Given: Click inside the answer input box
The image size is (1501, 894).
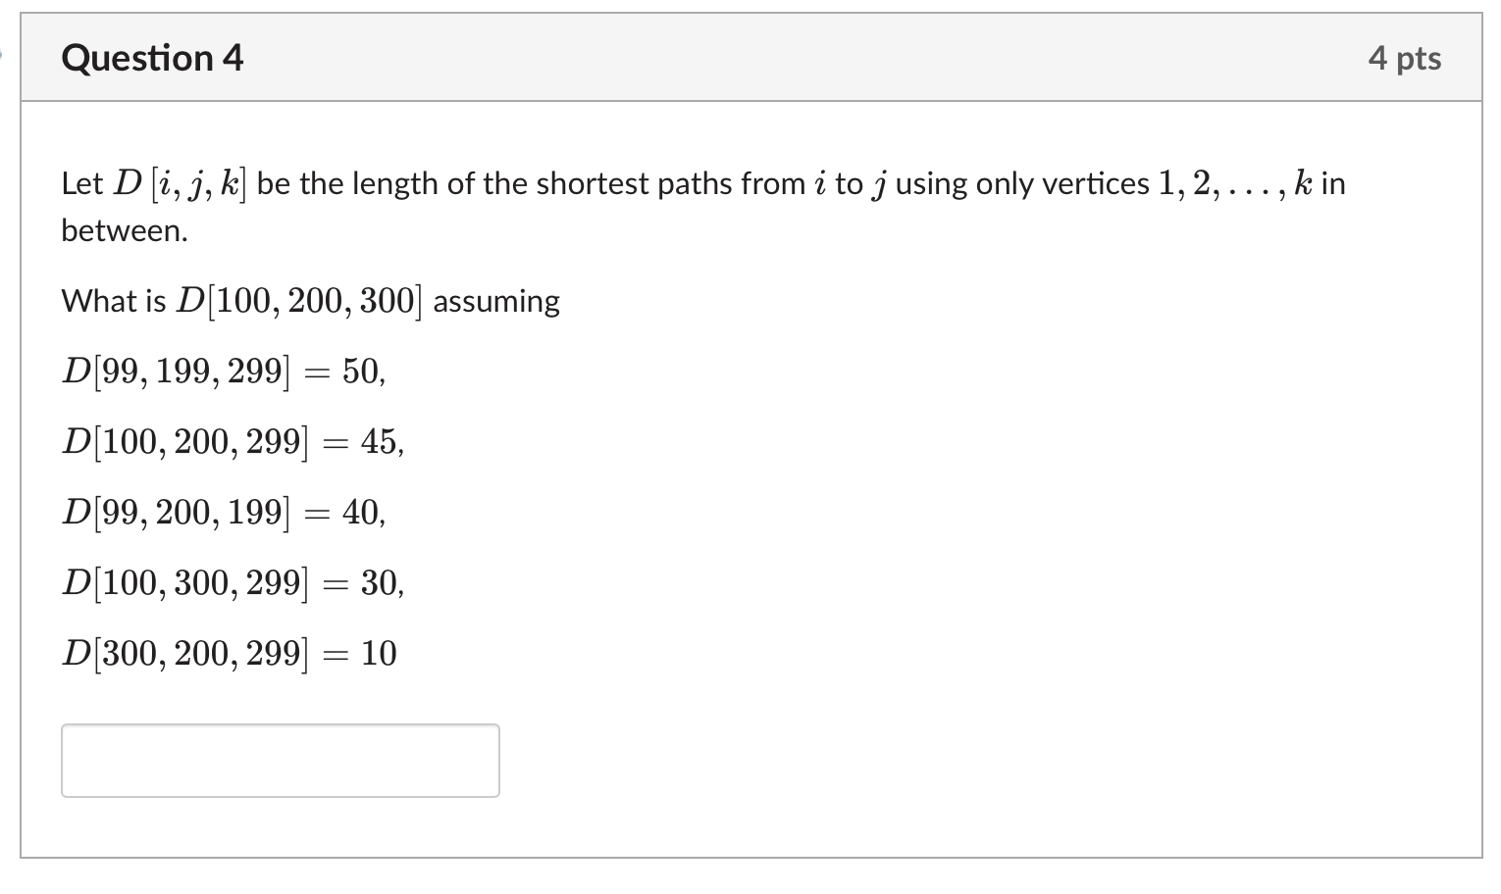Looking at the screenshot, I should (279, 760).
